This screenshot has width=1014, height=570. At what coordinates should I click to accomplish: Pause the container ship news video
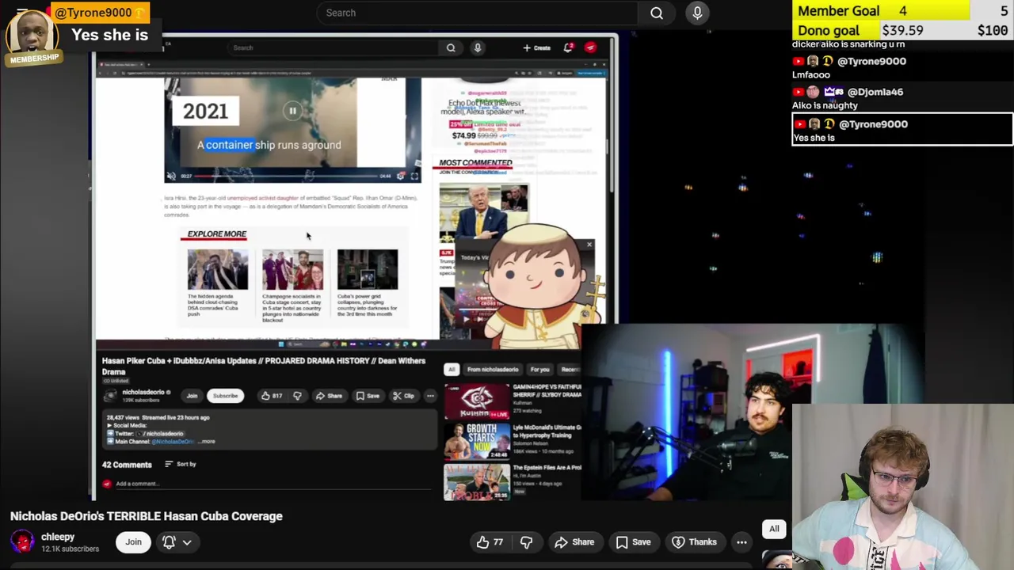click(292, 111)
